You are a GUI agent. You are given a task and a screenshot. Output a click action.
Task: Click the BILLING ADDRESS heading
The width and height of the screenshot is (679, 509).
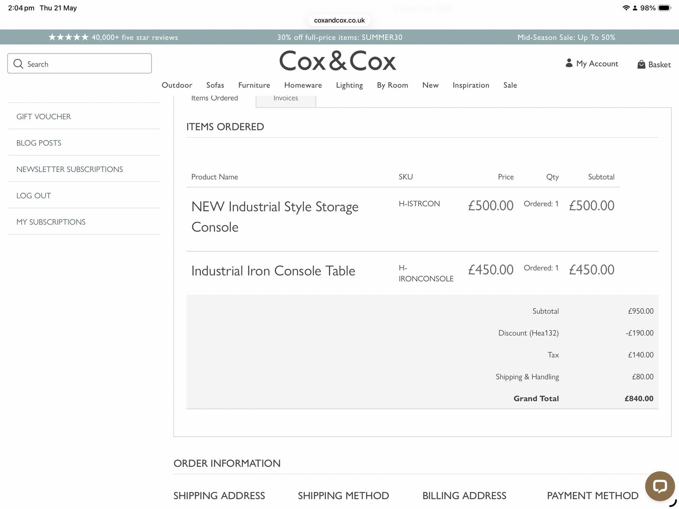pyautogui.click(x=464, y=495)
